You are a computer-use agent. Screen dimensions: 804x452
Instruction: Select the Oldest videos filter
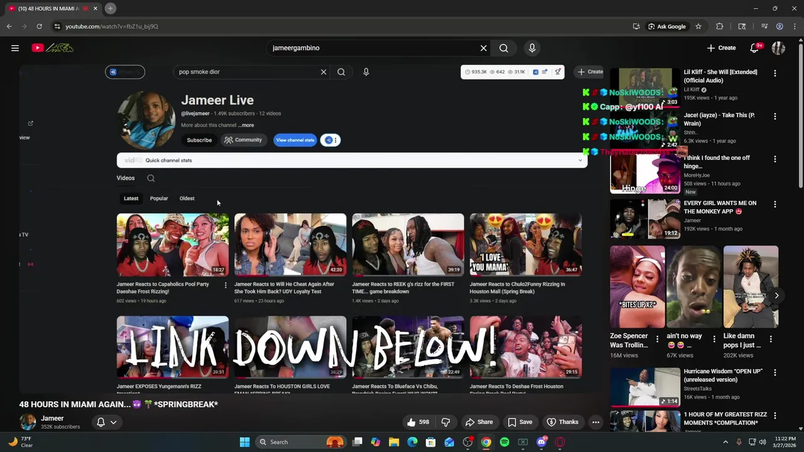tap(187, 198)
